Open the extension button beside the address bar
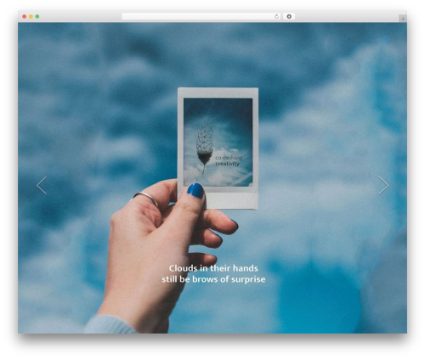 pos(289,17)
